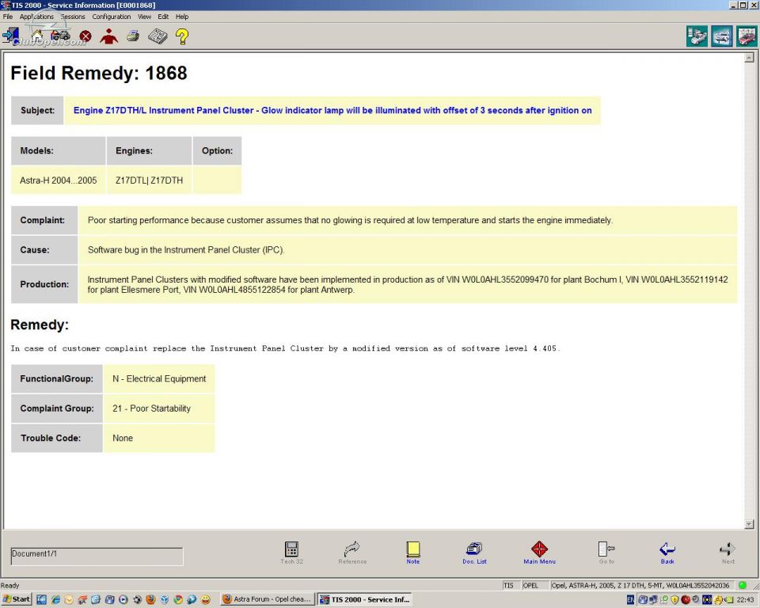Click vehicle info in status bar
The height and width of the screenshot is (608, 760).
click(642, 585)
